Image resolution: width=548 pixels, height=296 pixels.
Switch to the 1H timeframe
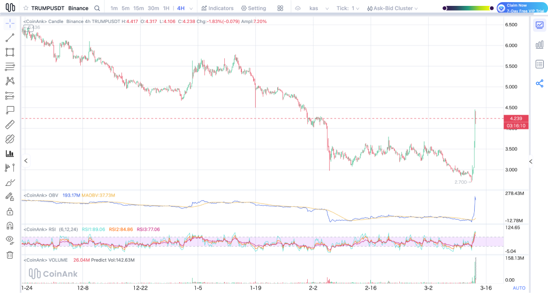pyautogui.click(x=166, y=9)
